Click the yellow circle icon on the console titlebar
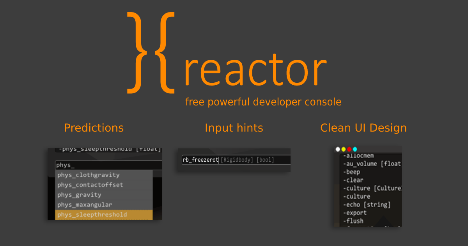This screenshot has width=468, height=246. tap(344, 149)
